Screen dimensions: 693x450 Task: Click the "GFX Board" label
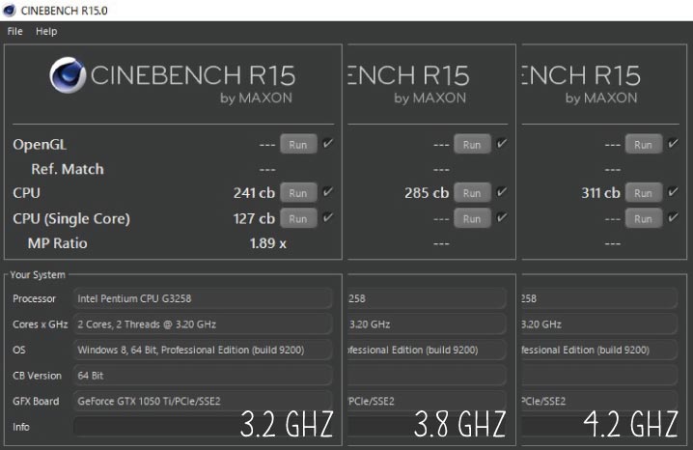point(36,401)
